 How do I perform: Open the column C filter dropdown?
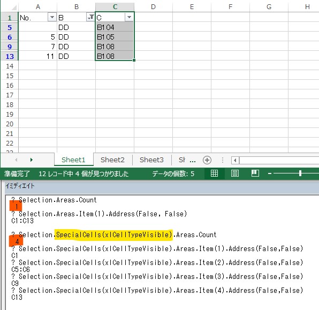point(129,17)
